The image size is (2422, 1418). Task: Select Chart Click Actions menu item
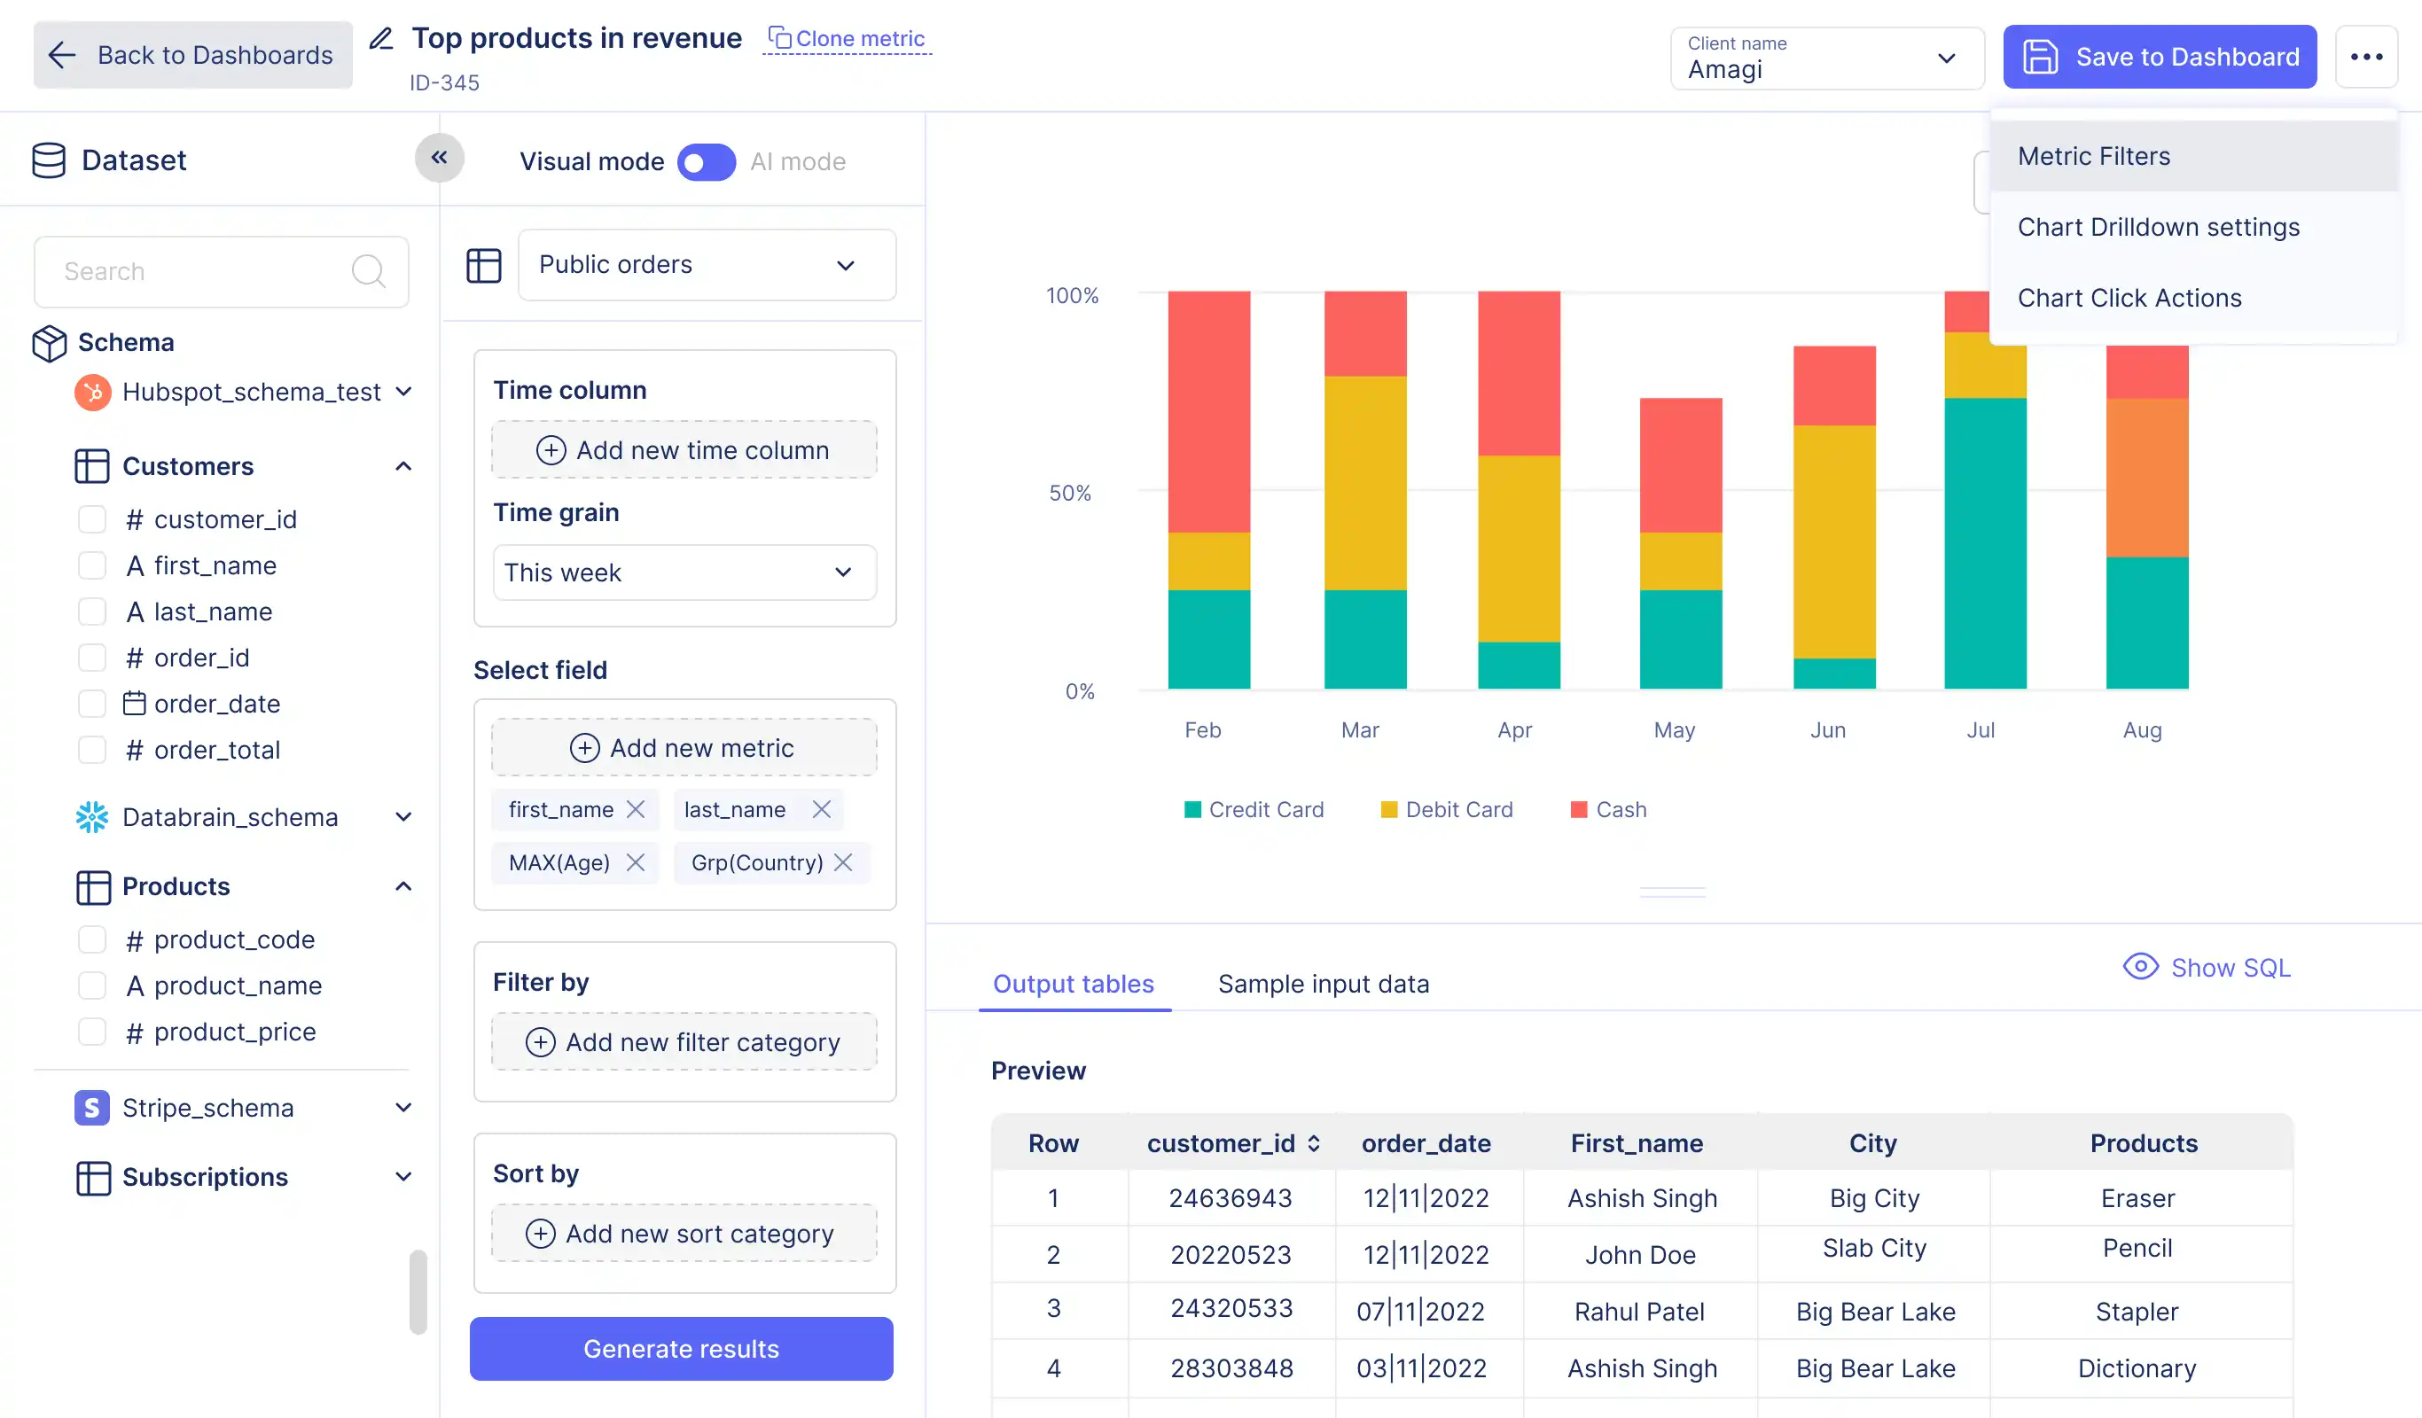2194,298
